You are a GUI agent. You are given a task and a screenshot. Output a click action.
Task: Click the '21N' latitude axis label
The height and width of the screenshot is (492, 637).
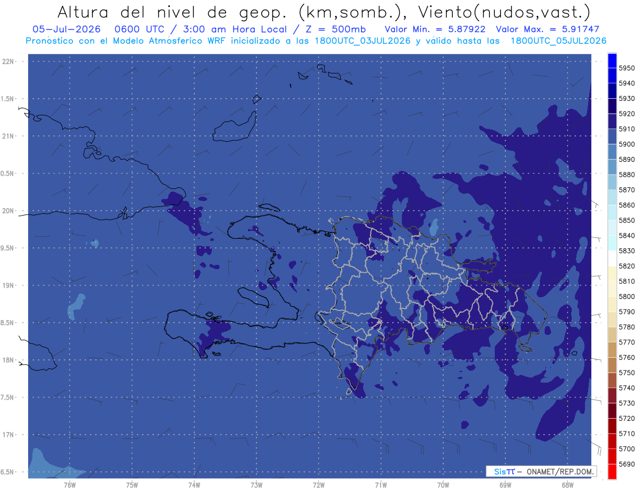pyautogui.click(x=8, y=136)
